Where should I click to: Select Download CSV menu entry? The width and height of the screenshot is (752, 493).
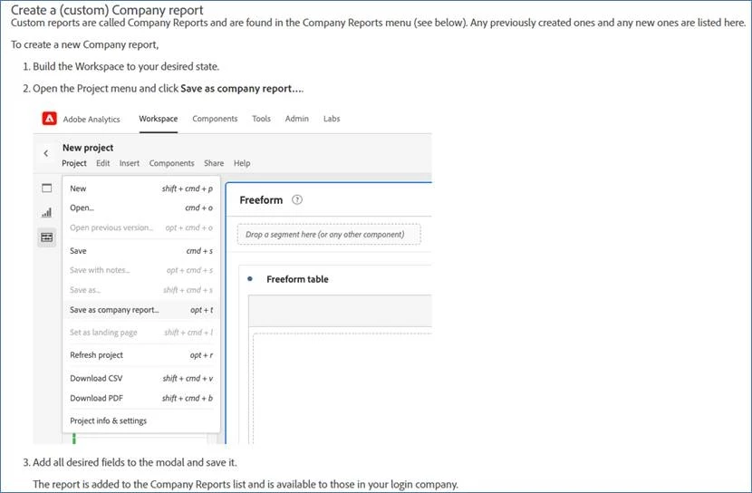point(141,379)
